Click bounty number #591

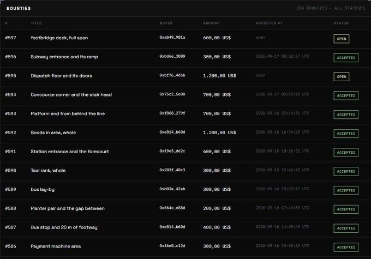[11, 152]
